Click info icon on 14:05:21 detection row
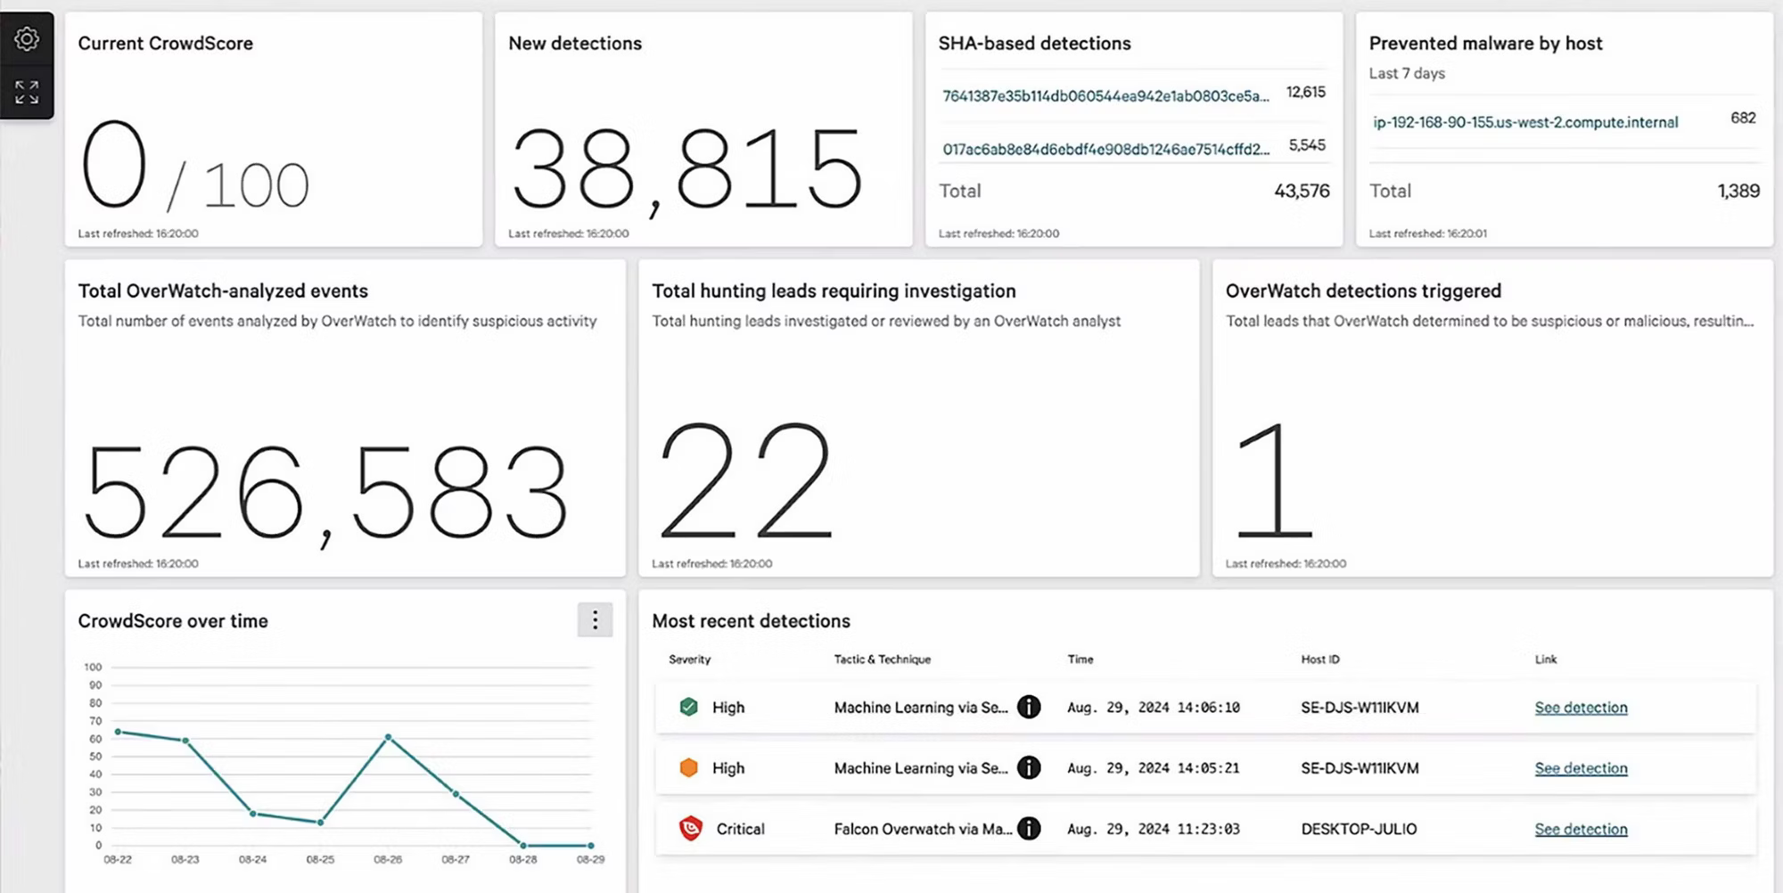1783x893 pixels. 1029,768
